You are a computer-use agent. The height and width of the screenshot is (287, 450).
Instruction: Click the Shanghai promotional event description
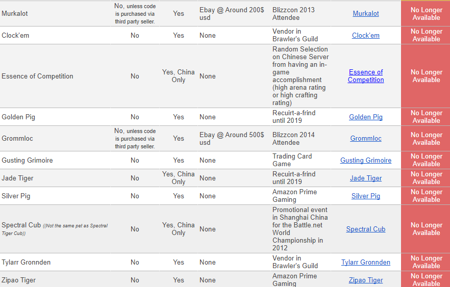tap(300, 229)
